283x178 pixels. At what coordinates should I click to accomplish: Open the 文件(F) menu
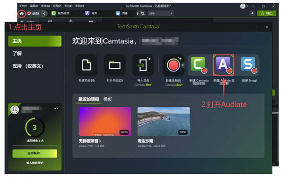click(x=23, y=6)
